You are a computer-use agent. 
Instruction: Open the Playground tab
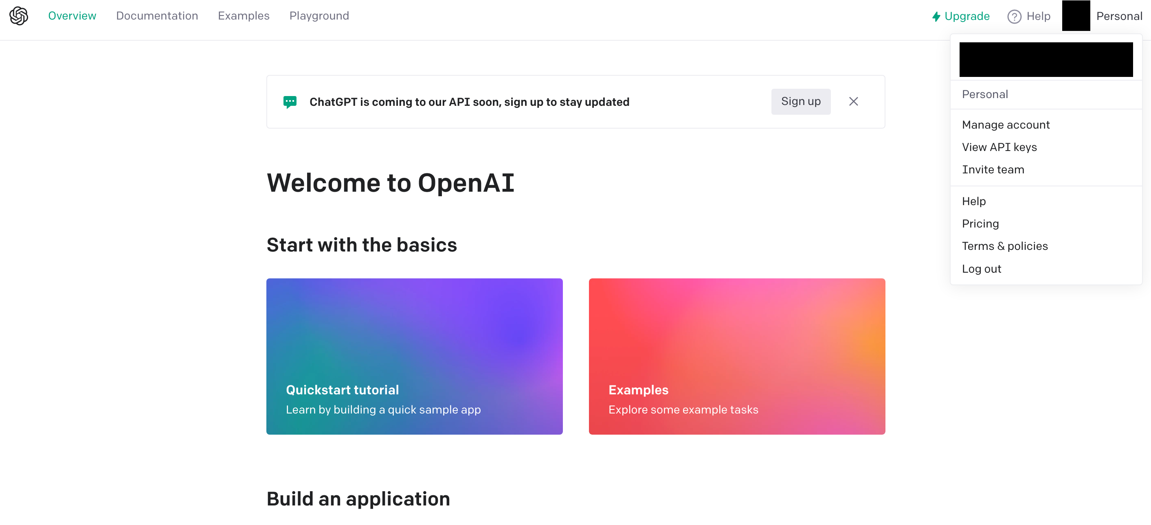319,15
